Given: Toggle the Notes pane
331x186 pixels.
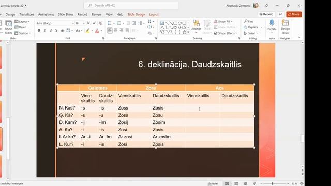Looking at the screenshot, I should [213, 184].
